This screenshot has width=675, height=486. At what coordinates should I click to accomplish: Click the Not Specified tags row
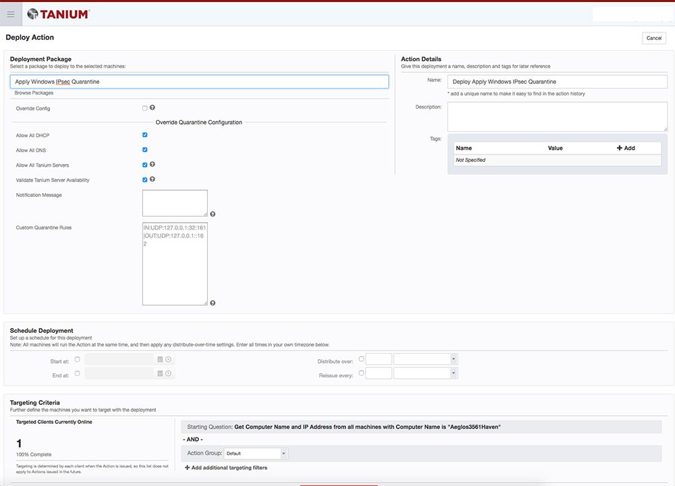click(x=558, y=160)
